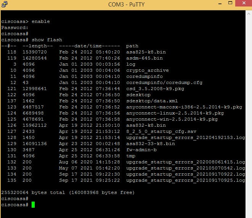This screenshot has height=218, width=252.
Task: Close the COM3 PuTTY session
Action: coord(244,3)
